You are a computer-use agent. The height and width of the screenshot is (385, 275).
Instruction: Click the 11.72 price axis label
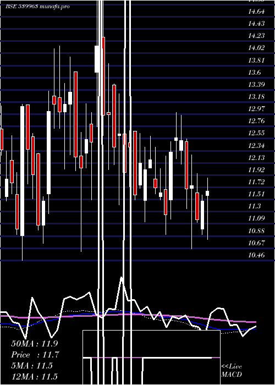[257, 182]
